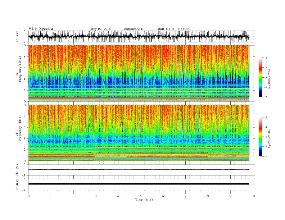Click the ch.1 waveform trace panel
The width and height of the screenshot is (285, 220).
tap(141, 36)
